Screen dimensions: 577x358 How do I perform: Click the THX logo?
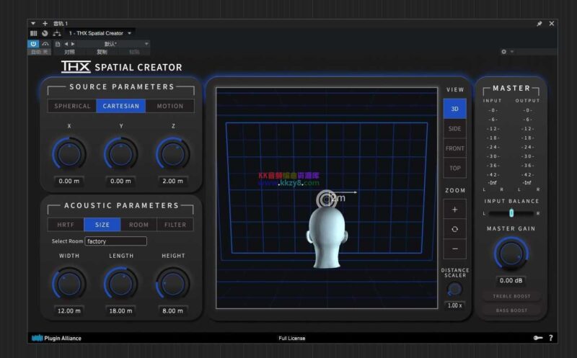coord(76,67)
